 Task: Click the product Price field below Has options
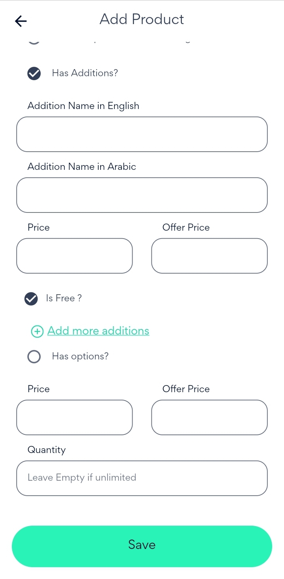(75, 417)
